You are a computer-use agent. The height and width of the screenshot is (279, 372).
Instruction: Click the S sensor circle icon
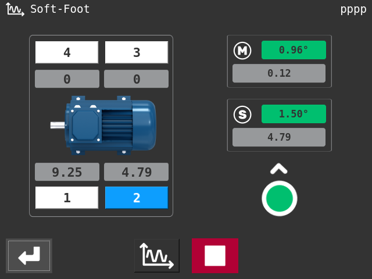pos(242,115)
